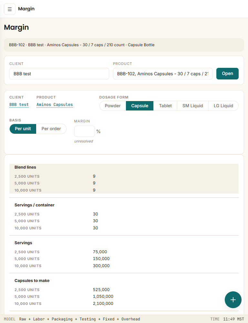Image resolution: width=248 pixels, height=323 pixels.
Task: Click the 11:49 MST time display
Action: (233, 319)
